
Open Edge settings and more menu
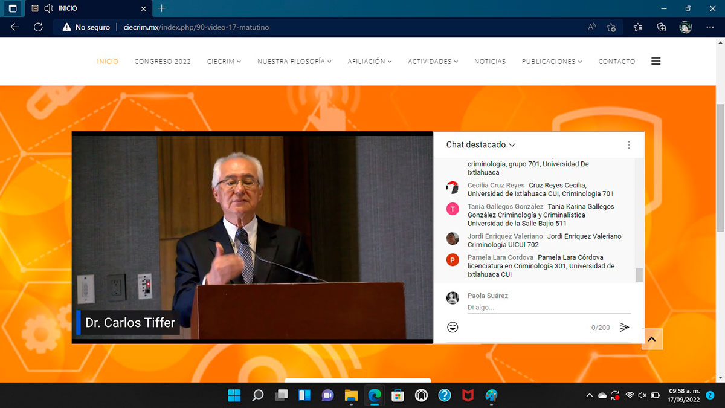click(x=710, y=27)
